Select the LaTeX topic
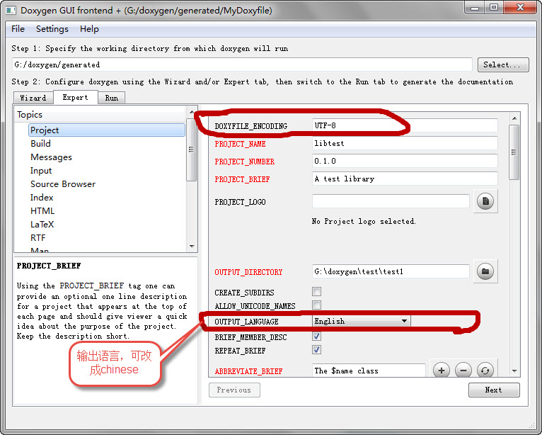Screen dimensions: 542x435 (42, 225)
